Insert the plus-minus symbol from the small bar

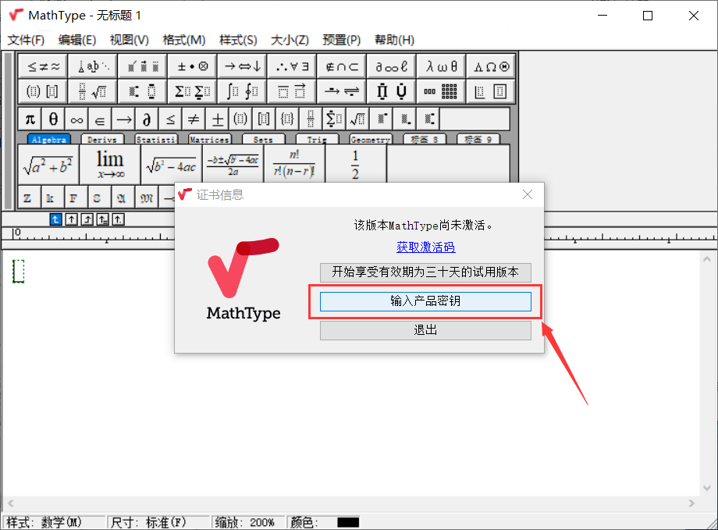[x=217, y=119]
